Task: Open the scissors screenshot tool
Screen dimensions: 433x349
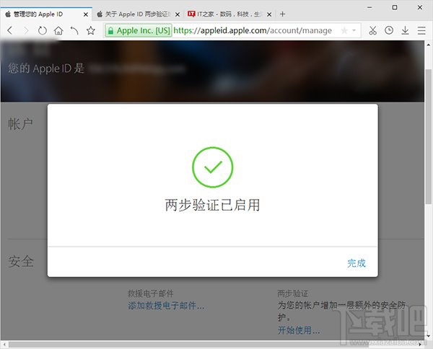Action: coord(373,30)
